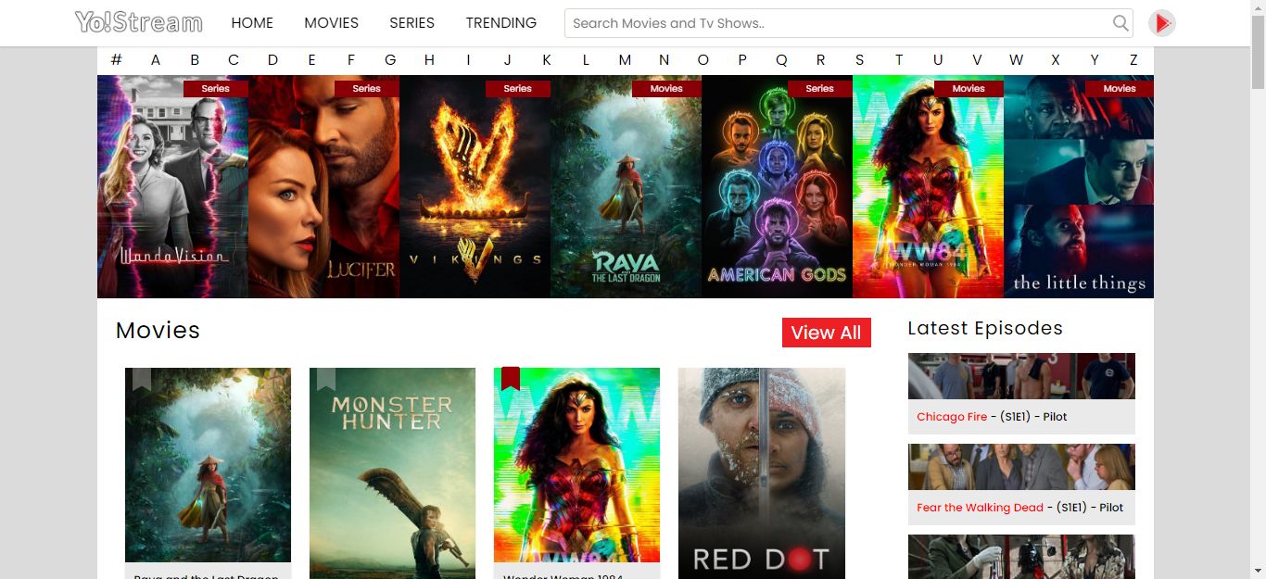Screen dimensions: 1266x579
Task: Filter titles by # symbol
Action: click(x=117, y=60)
